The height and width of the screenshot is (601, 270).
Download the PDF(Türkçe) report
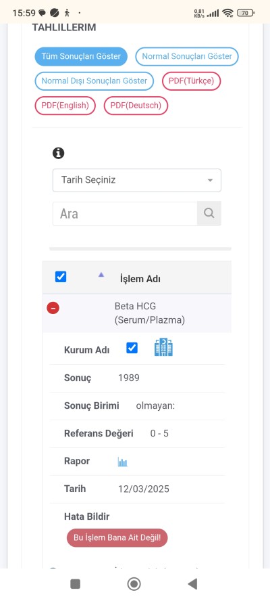192,81
